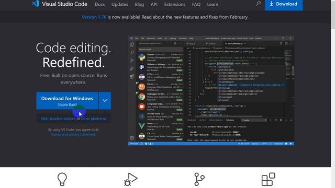Click the run and debug feature icon
The height and width of the screenshot is (188, 335).
[131, 179]
